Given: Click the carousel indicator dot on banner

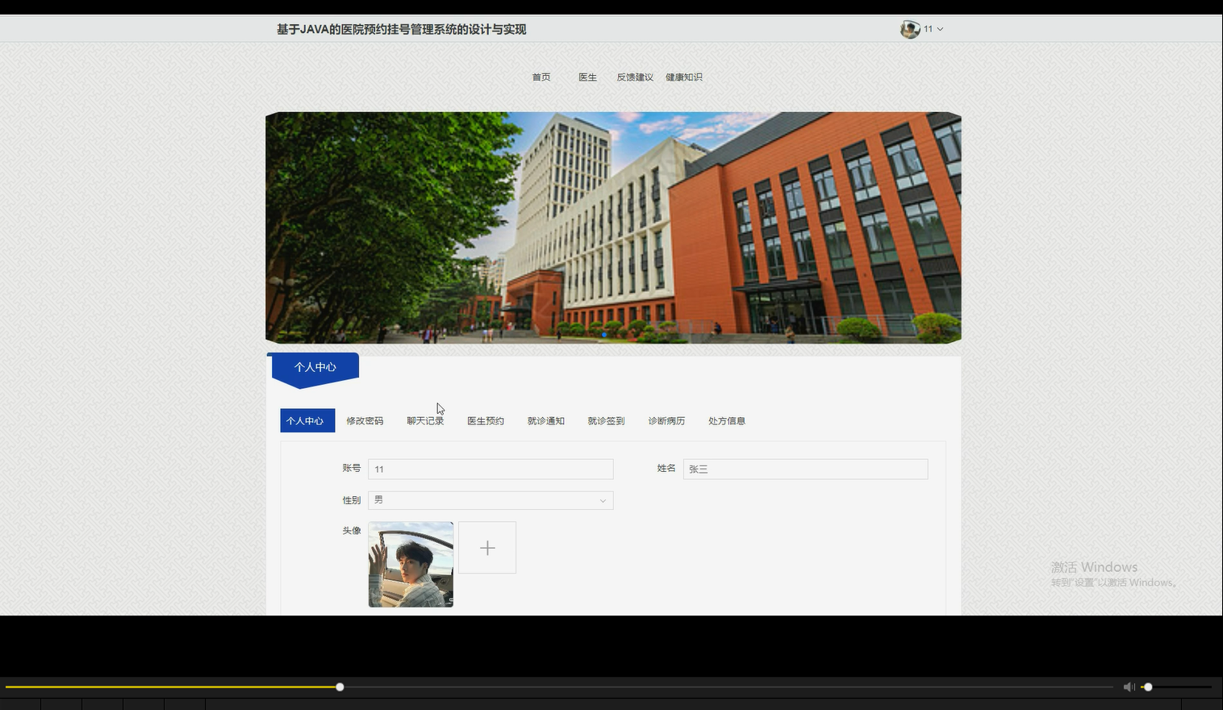Looking at the screenshot, I should click(604, 335).
